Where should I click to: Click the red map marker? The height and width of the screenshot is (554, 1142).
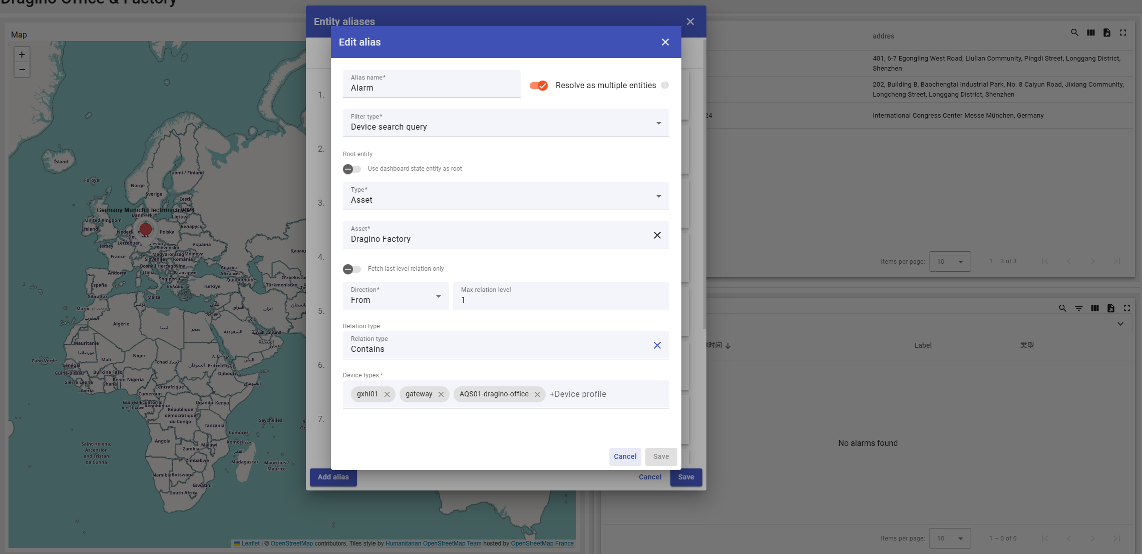pyautogui.click(x=146, y=229)
